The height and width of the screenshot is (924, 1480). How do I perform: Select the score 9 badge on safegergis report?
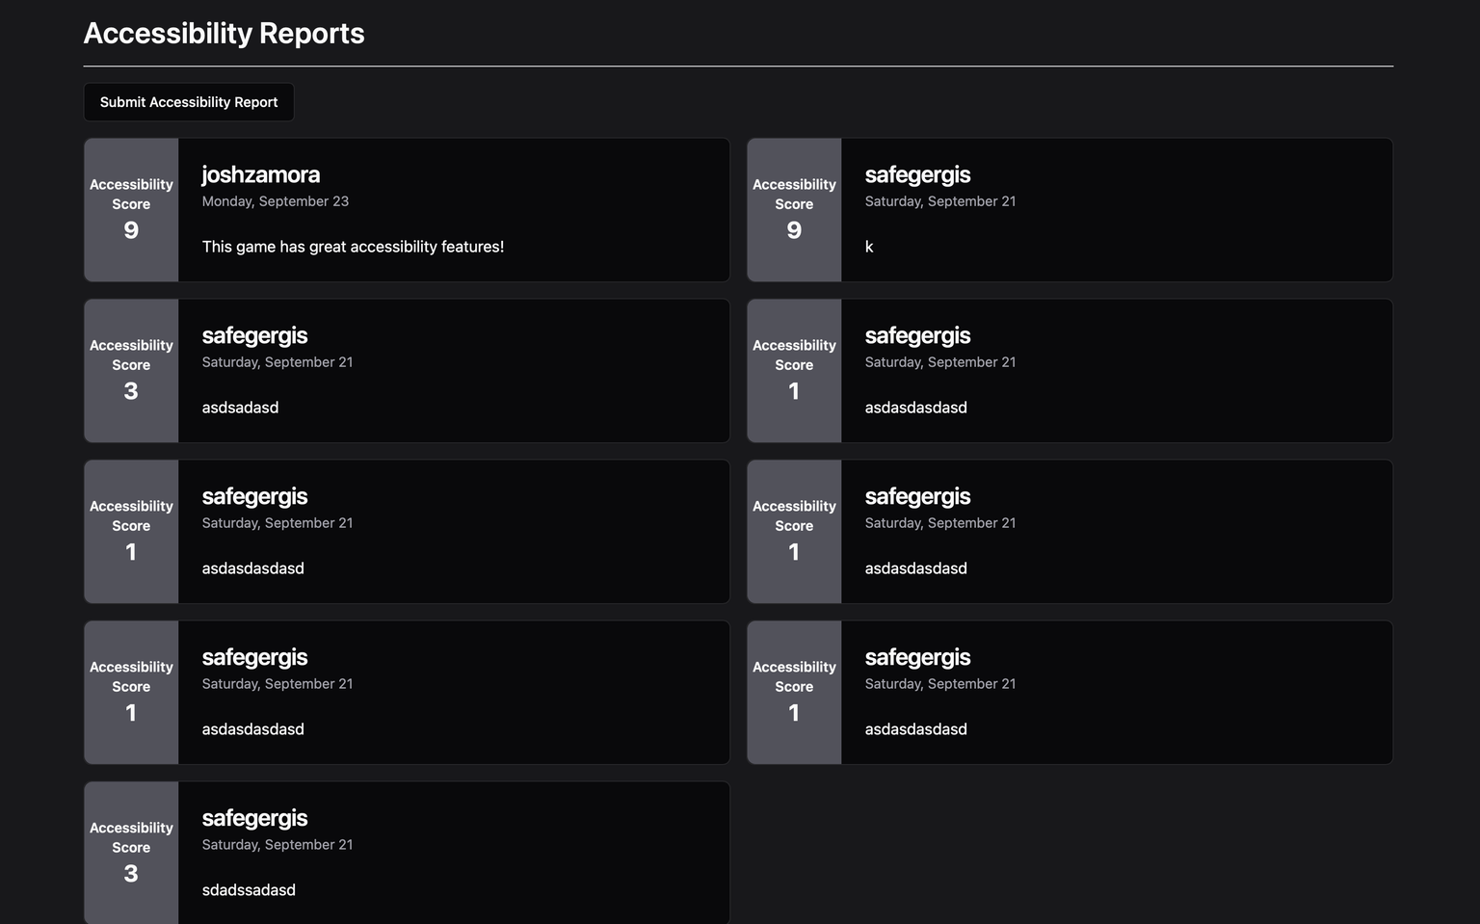[x=794, y=210]
